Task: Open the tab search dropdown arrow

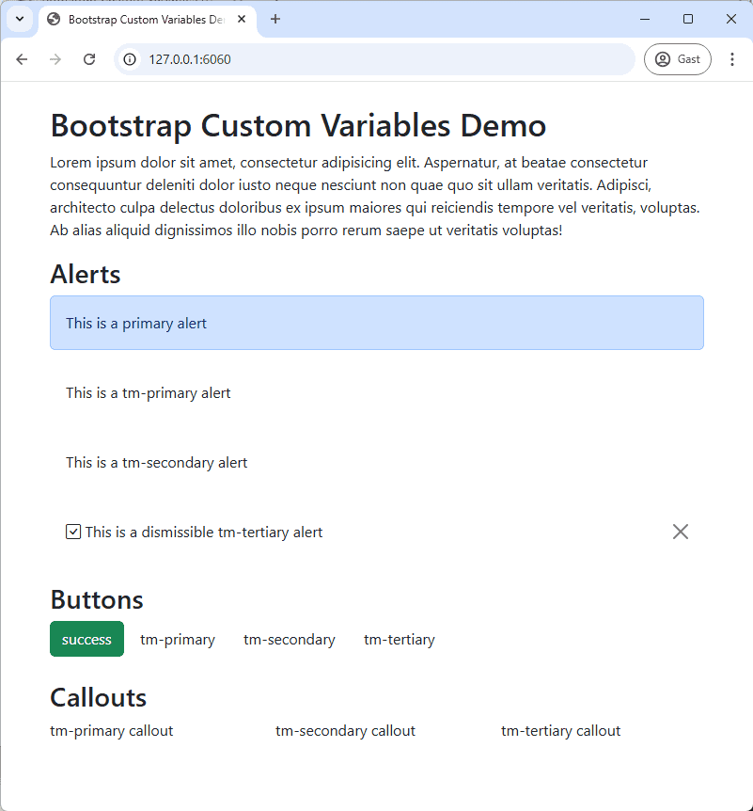Action: [x=20, y=19]
